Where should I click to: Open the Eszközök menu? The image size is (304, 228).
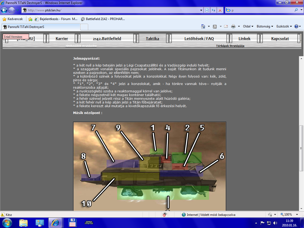pyautogui.click(x=284, y=26)
